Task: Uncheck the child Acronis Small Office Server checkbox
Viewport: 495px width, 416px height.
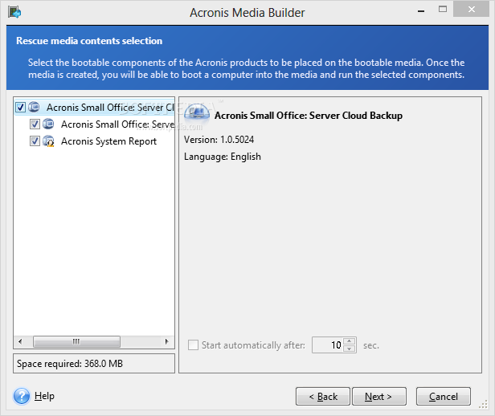Action: tap(35, 124)
